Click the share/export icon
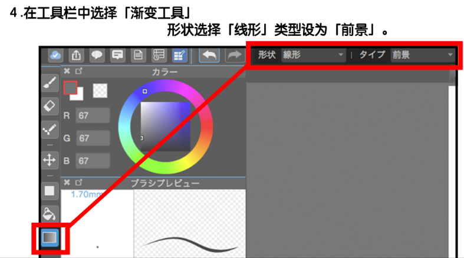Viewport: 464px width, 258px height. point(76,55)
